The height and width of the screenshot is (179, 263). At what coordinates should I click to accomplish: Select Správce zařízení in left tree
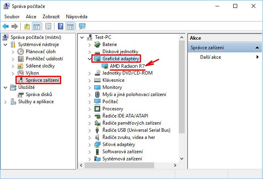pyautogui.click(x=43, y=80)
